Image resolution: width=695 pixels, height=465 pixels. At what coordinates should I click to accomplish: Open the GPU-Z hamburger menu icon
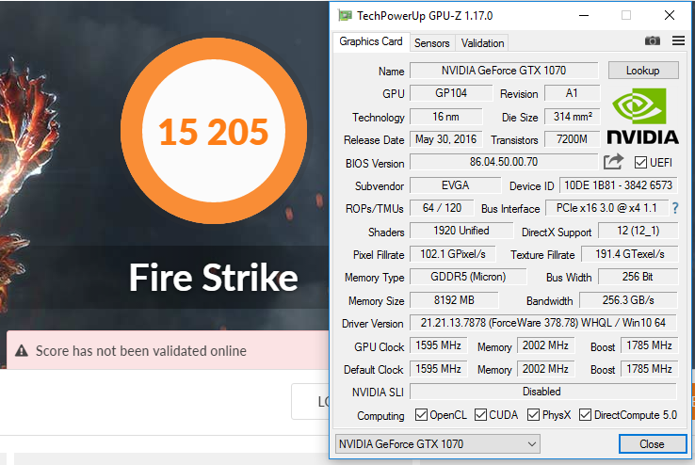tap(678, 40)
